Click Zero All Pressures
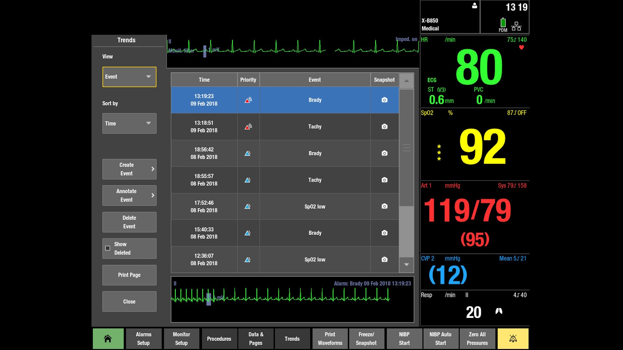Viewport: 623px width, 350px height. point(477,339)
